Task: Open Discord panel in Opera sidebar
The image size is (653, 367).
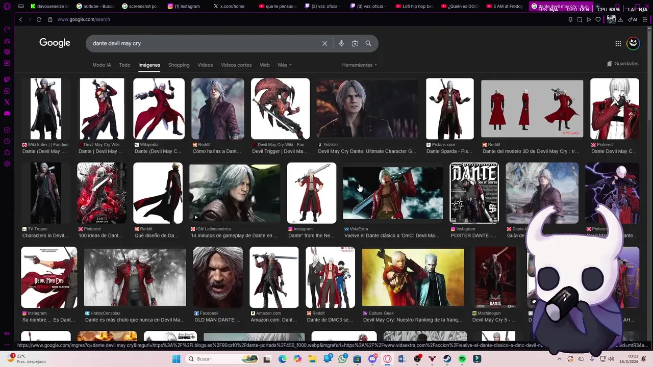Action: [x=7, y=113]
